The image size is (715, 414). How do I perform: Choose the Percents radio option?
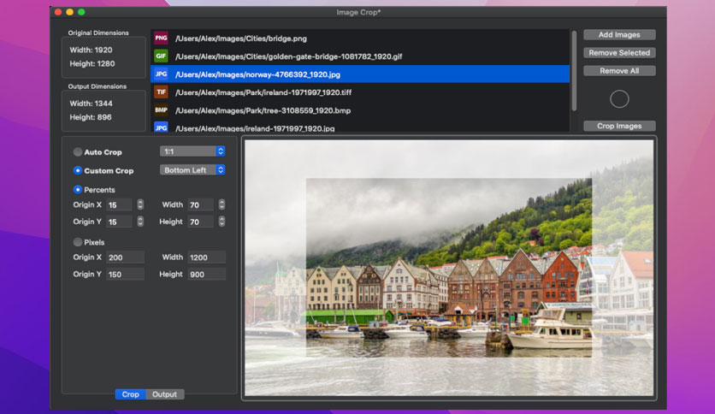coord(78,190)
